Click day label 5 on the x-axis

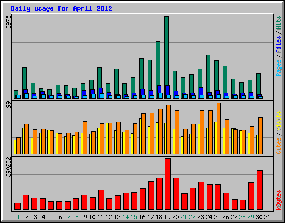point(52,217)
